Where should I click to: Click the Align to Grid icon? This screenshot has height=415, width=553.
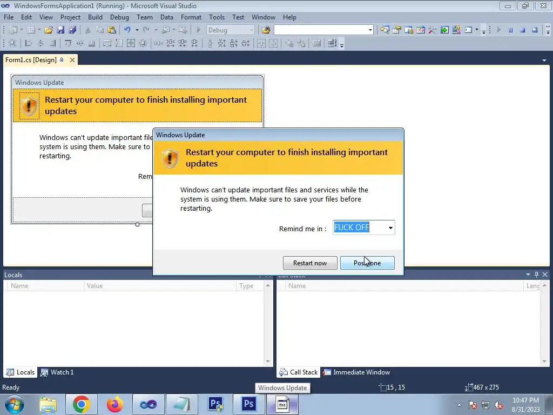tap(12, 43)
